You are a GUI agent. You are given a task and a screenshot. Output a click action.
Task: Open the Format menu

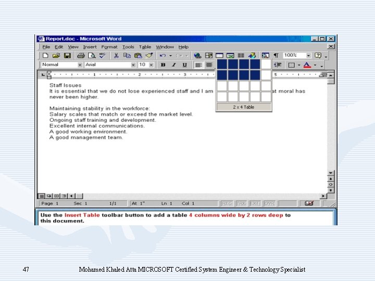pos(109,47)
